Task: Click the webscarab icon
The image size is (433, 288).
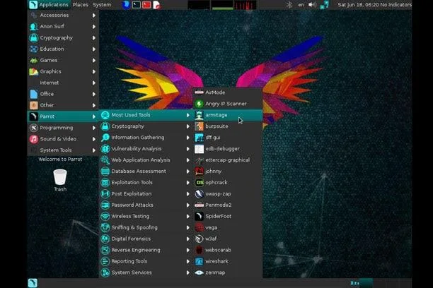Action: [x=199, y=250]
